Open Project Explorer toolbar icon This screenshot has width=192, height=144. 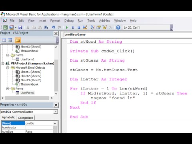[x=92, y=28]
